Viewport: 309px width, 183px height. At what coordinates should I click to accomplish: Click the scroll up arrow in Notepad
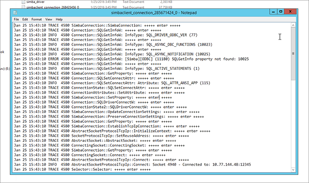pyautogui.click(x=293, y=25)
